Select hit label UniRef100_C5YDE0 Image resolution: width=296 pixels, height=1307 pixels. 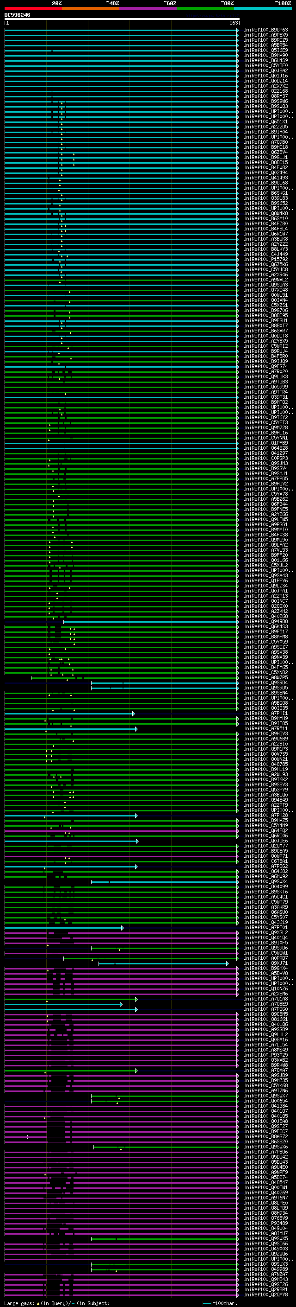click(x=265, y=65)
